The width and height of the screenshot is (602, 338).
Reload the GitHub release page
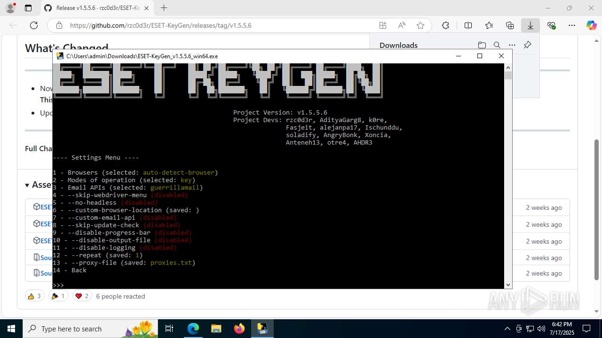[33, 25]
